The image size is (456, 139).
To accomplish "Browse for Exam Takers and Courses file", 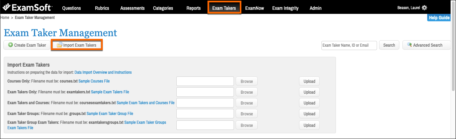I will pos(247,103).
